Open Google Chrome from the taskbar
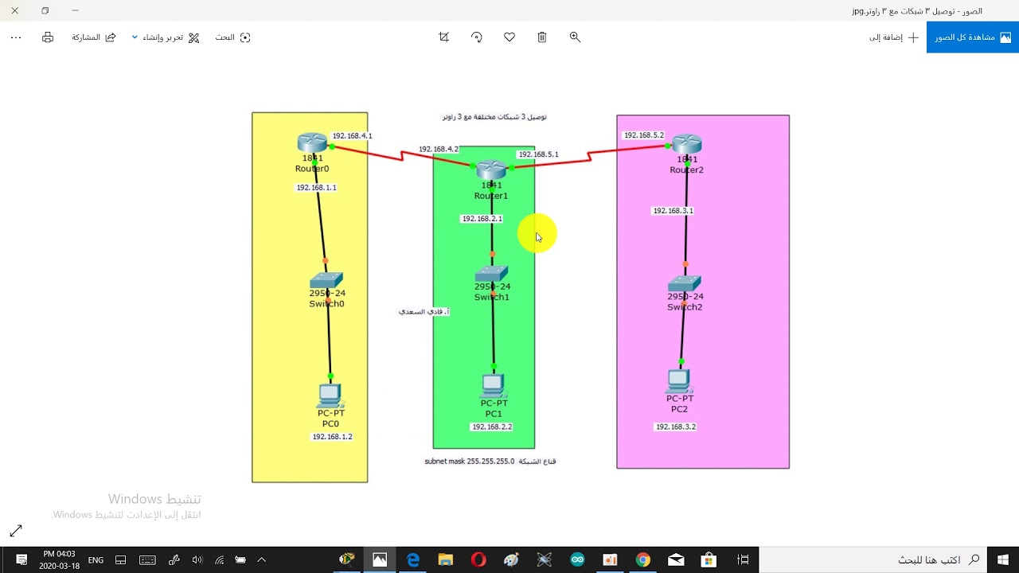Viewport: 1019px width, 573px height. 642,560
